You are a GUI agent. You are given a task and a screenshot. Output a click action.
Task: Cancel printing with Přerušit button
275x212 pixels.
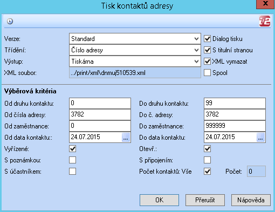pyautogui.click(x=205, y=200)
